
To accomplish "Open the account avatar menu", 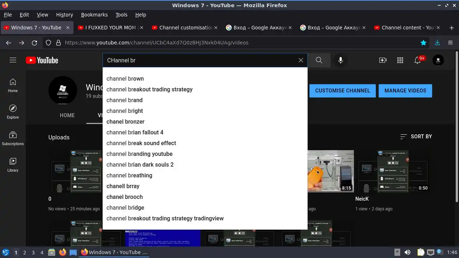I will (438, 60).
